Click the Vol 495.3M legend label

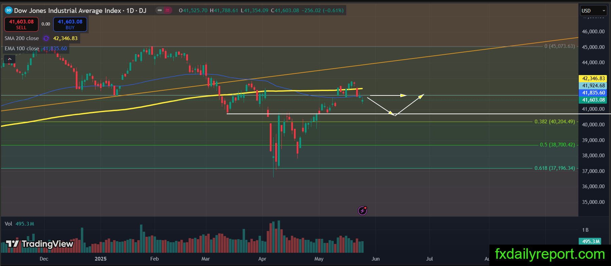(x=19, y=224)
